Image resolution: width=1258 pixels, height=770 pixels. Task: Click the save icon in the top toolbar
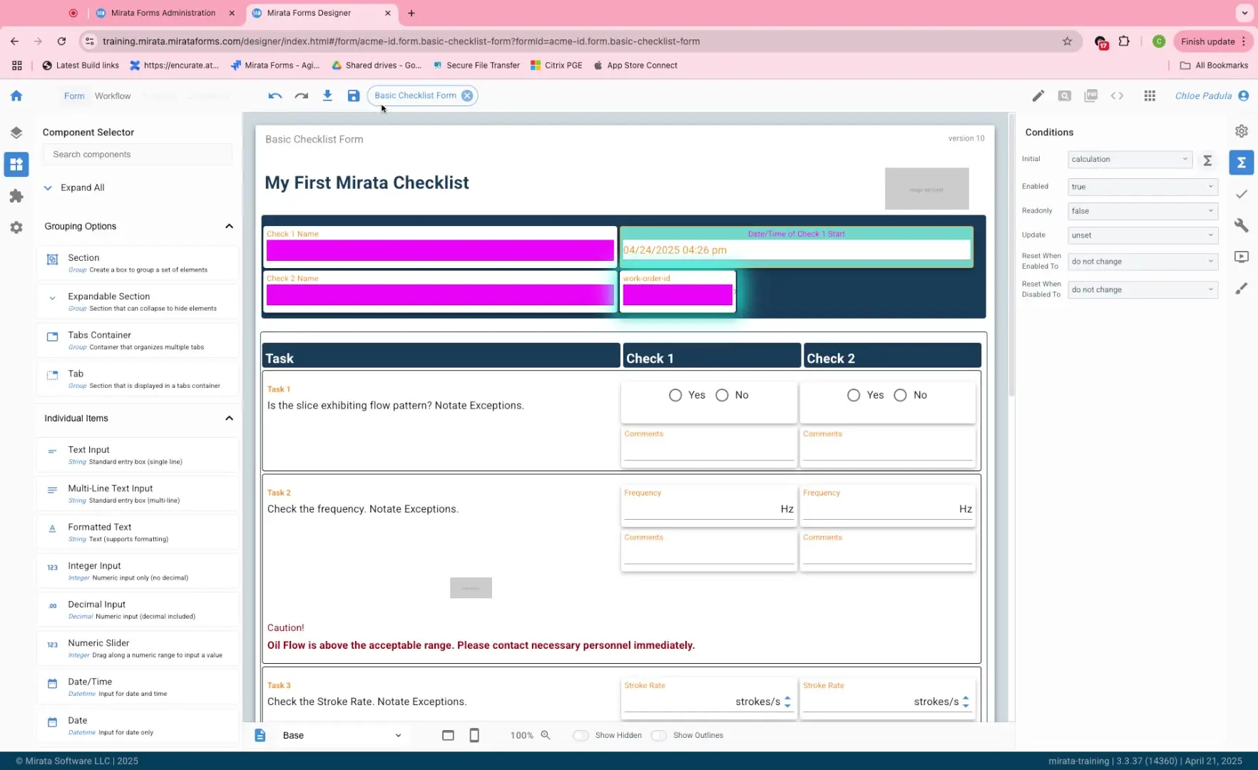point(354,95)
